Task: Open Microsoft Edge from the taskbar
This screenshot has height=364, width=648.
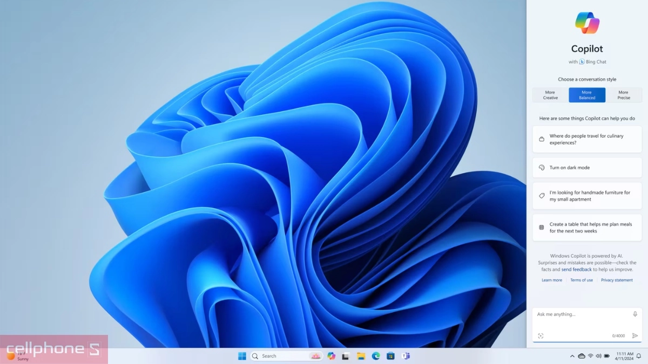Action: coord(375,356)
